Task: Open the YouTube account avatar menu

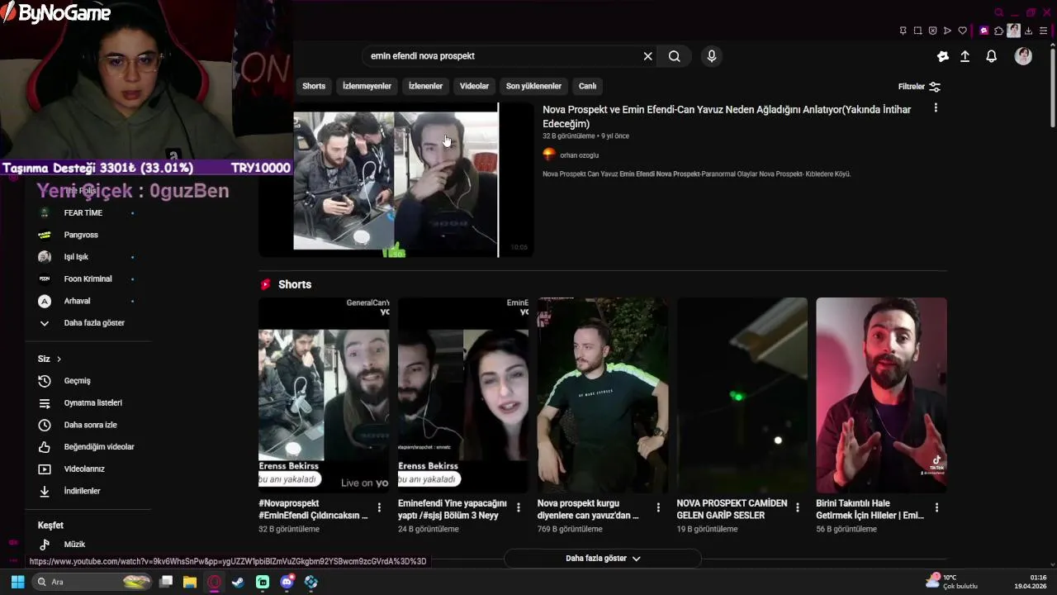Action: pos(1023,56)
